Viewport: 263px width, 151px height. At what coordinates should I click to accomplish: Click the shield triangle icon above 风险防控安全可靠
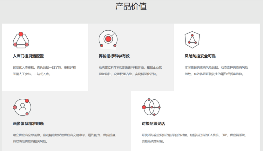click(192, 40)
